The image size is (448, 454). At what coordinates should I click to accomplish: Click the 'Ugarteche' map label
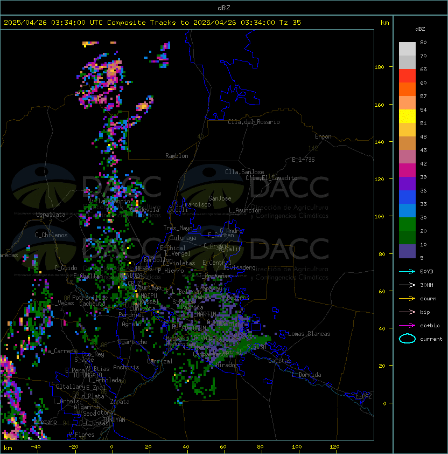[133, 342]
